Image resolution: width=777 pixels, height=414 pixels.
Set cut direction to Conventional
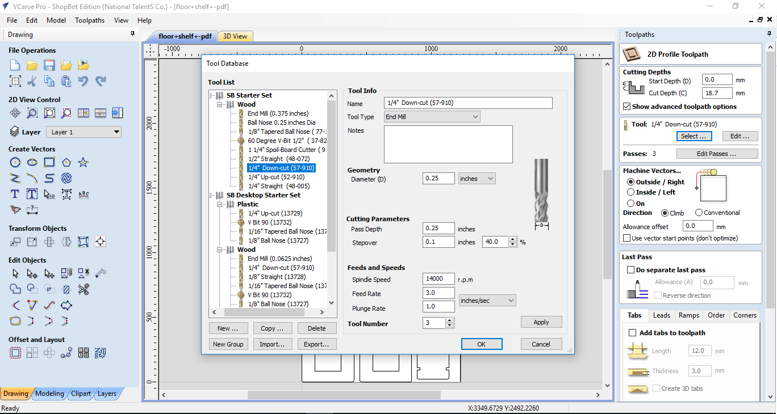699,213
